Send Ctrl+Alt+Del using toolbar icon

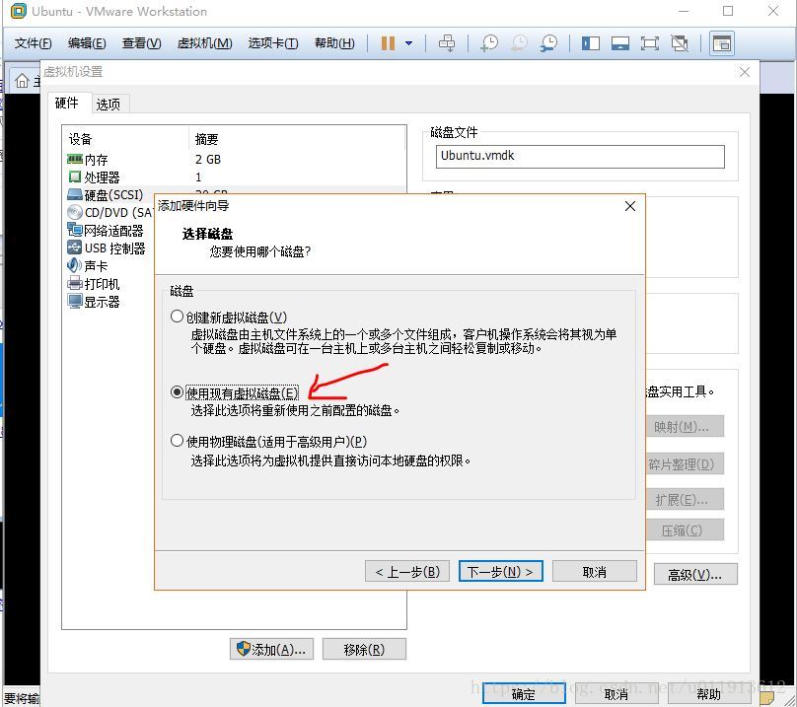pos(447,43)
